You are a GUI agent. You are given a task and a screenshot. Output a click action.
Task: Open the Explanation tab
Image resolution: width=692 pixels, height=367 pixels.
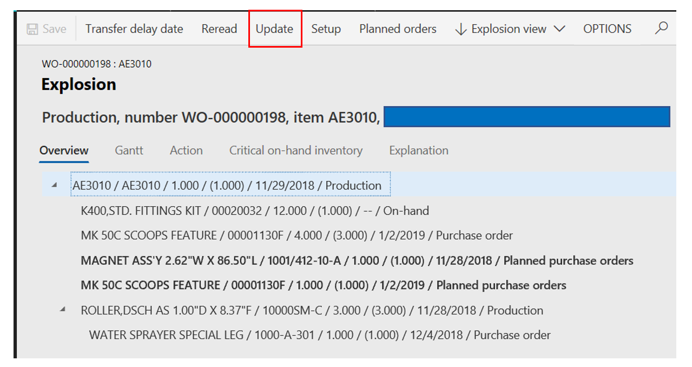pyautogui.click(x=418, y=150)
